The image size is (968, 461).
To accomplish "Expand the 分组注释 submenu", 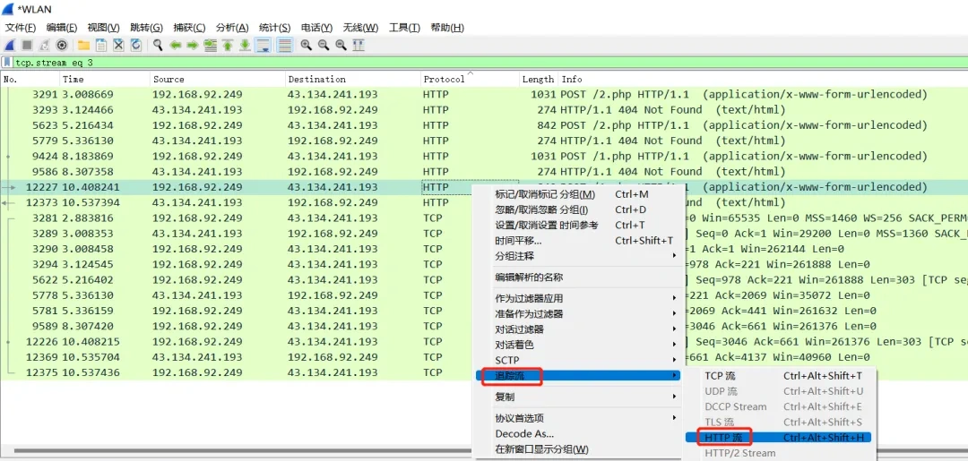I will (578, 256).
